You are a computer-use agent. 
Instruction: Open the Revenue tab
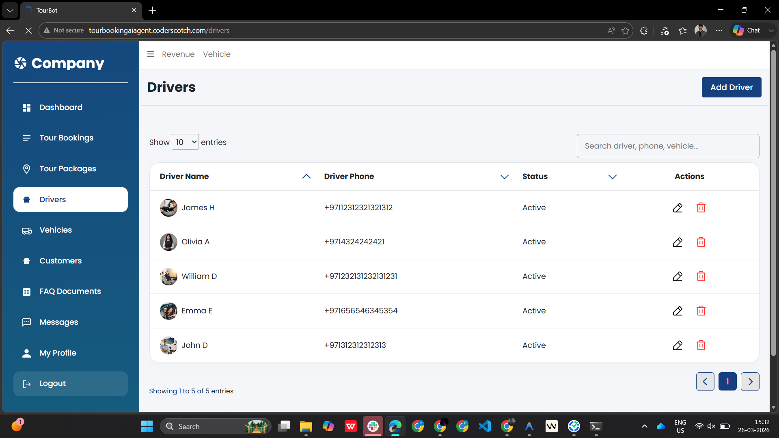[x=178, y=54]
